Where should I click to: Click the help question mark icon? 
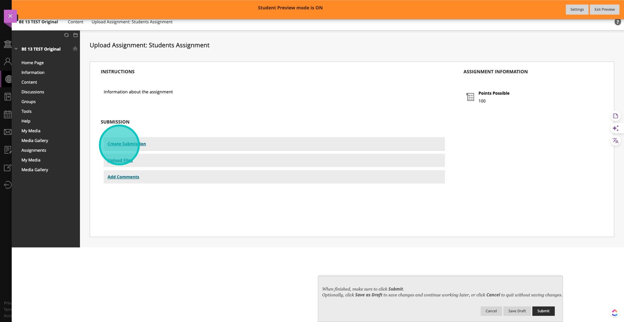point(617,22)
